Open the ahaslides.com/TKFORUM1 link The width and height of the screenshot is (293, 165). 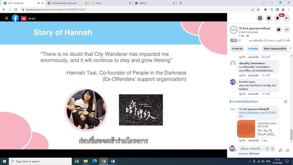[253, 114]
